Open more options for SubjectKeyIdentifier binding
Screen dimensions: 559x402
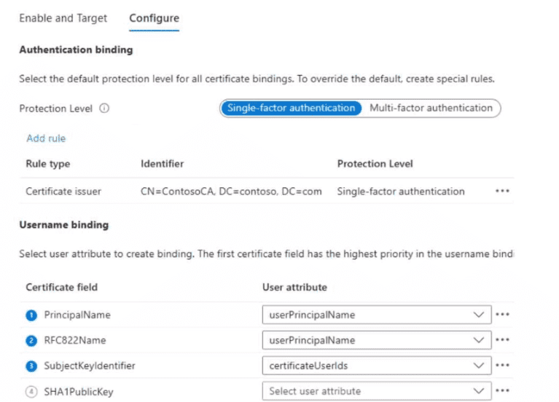click(501, 365)
